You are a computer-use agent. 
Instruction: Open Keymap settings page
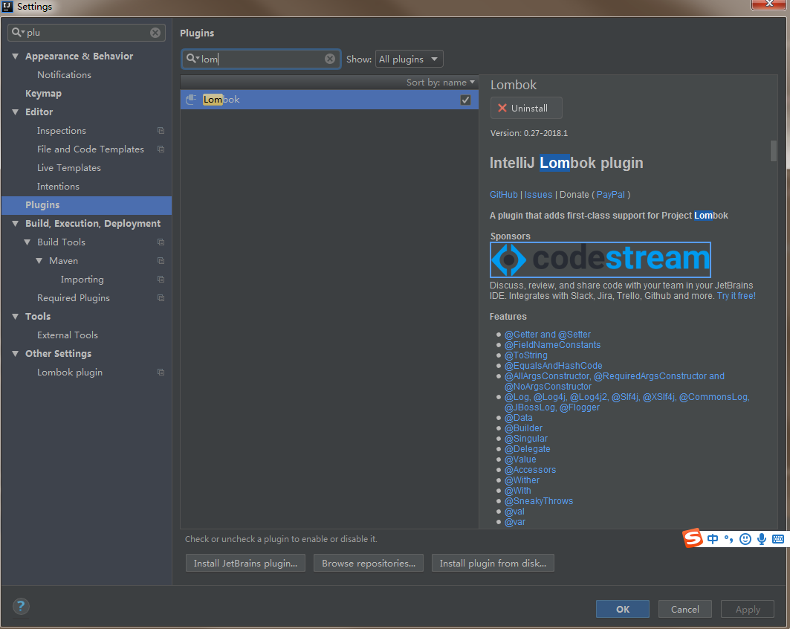(x=43, y=93)
